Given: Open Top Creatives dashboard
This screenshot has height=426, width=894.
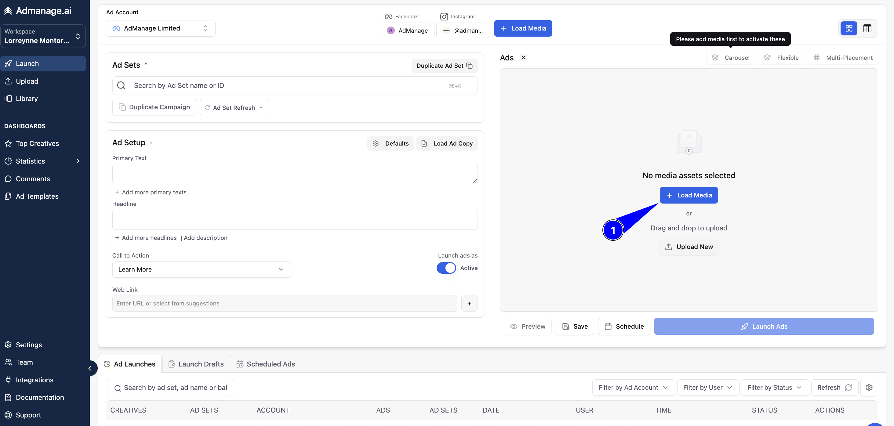Looking at the screenshot, I should [37, 144].
